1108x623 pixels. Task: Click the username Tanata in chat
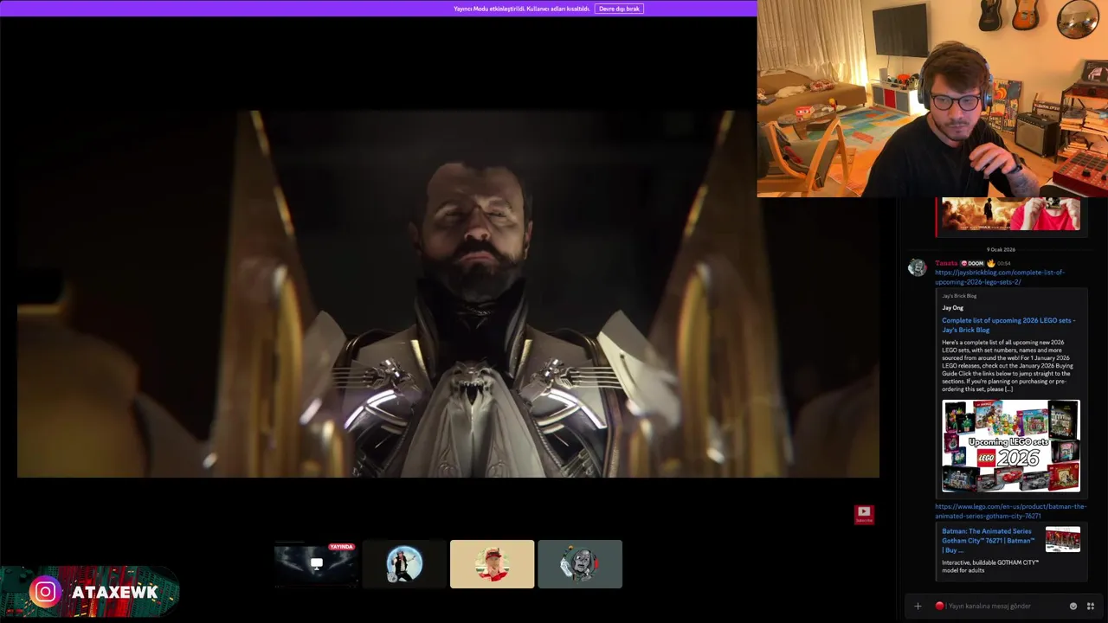click(946, 263)
